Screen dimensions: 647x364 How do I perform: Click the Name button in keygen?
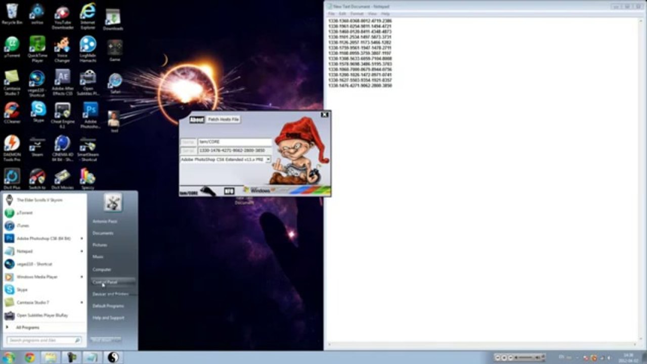[x=188, y=142]
